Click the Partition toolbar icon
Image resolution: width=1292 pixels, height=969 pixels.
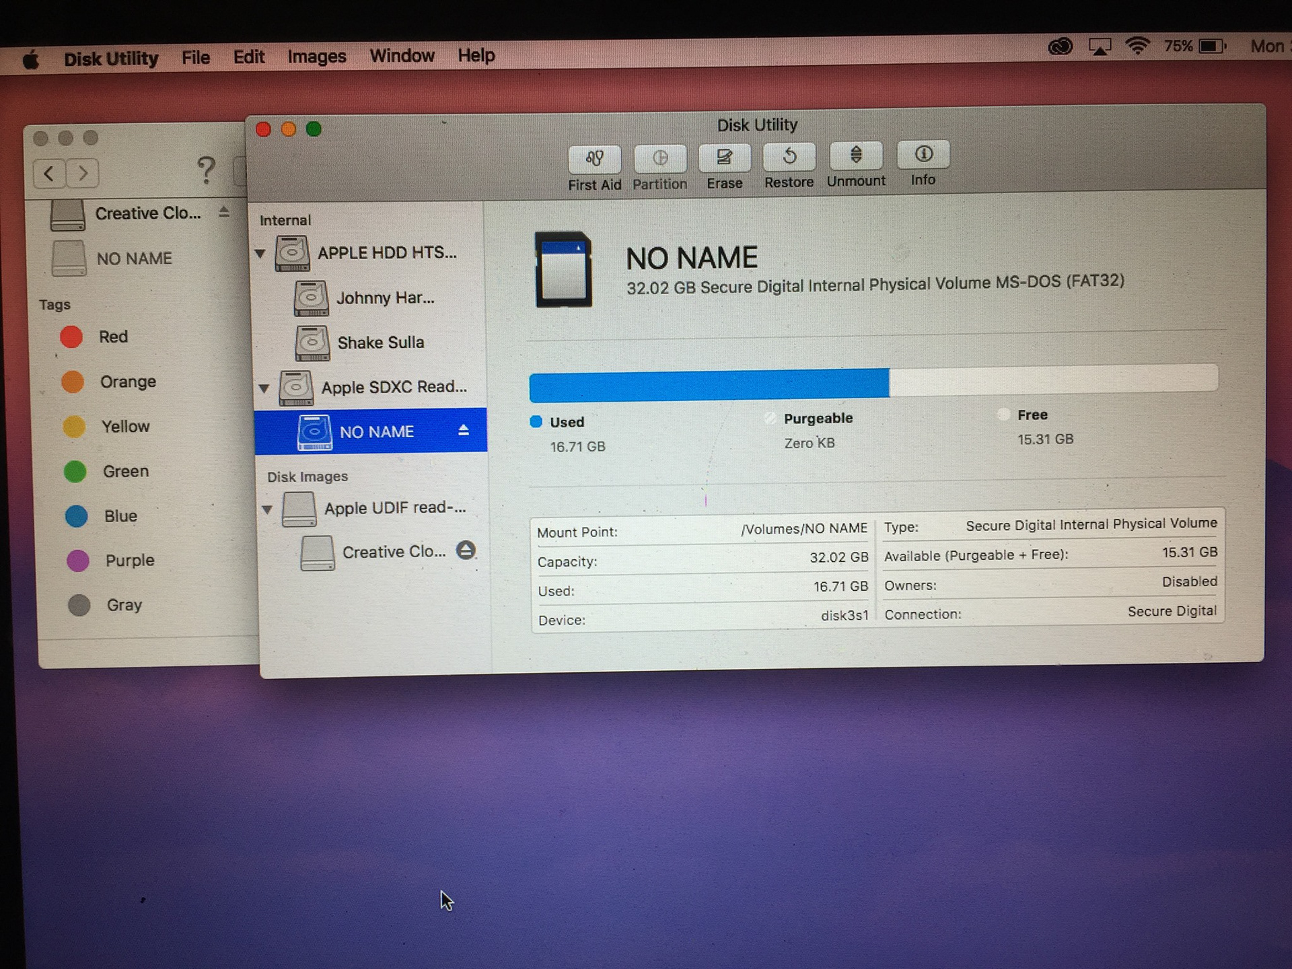click(659, 159)
